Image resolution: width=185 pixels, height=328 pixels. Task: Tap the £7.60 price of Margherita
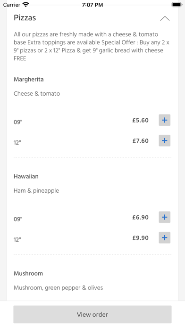tap(140, 141)
